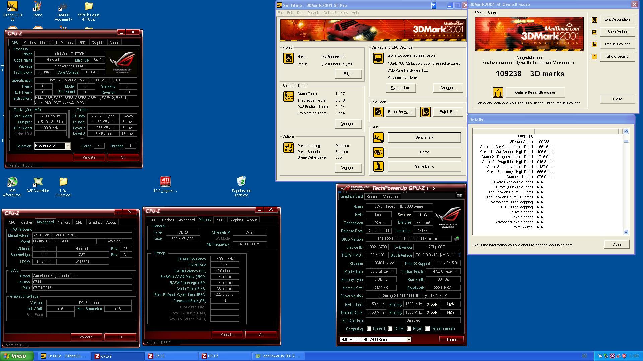Click the GPU-Z BIOS save chip icon

[x=456, y=239]
